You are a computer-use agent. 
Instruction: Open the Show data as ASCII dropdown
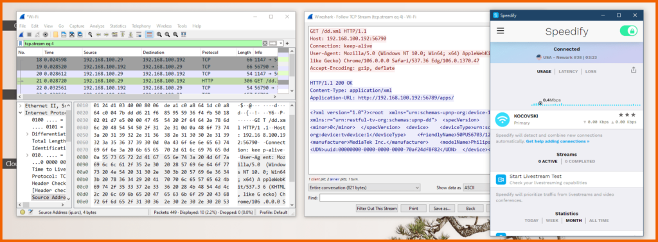pos(476,187)
